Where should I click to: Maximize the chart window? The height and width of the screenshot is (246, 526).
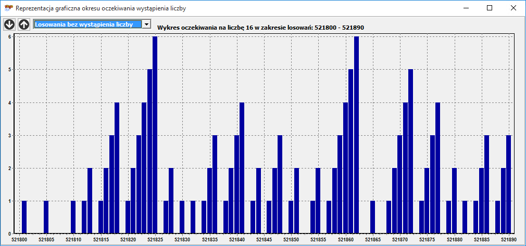(x=490, y=8)
